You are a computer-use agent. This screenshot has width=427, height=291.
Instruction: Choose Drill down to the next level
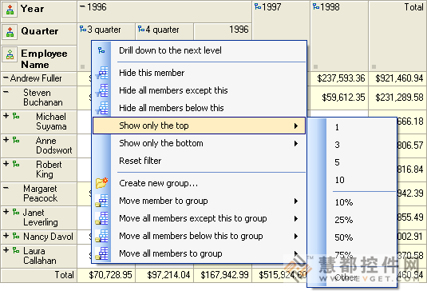tap(199, 50)
